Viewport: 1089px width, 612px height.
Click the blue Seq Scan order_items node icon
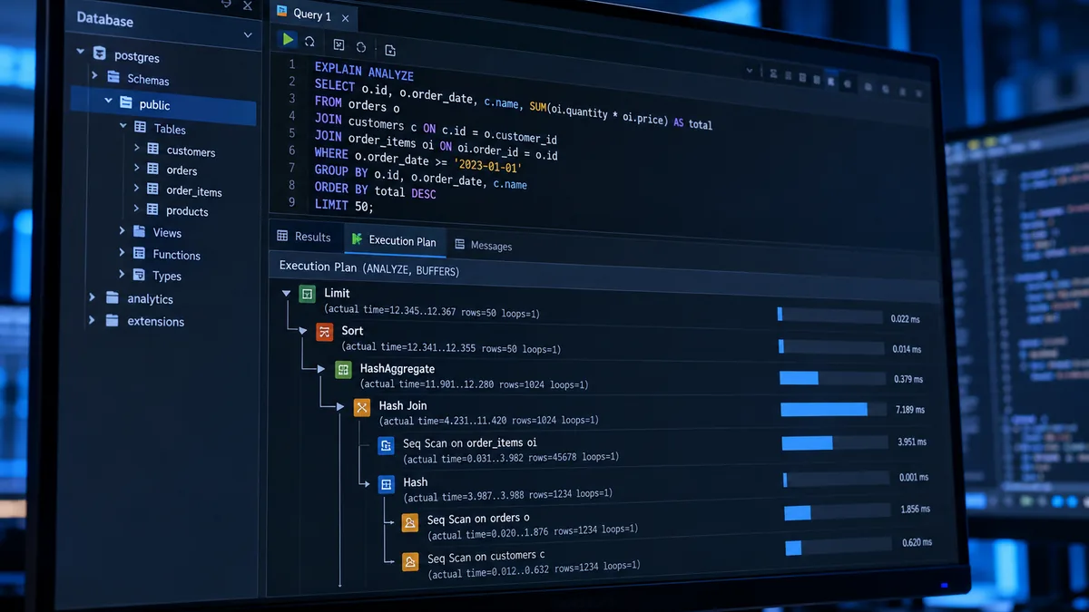click(386, 445)
